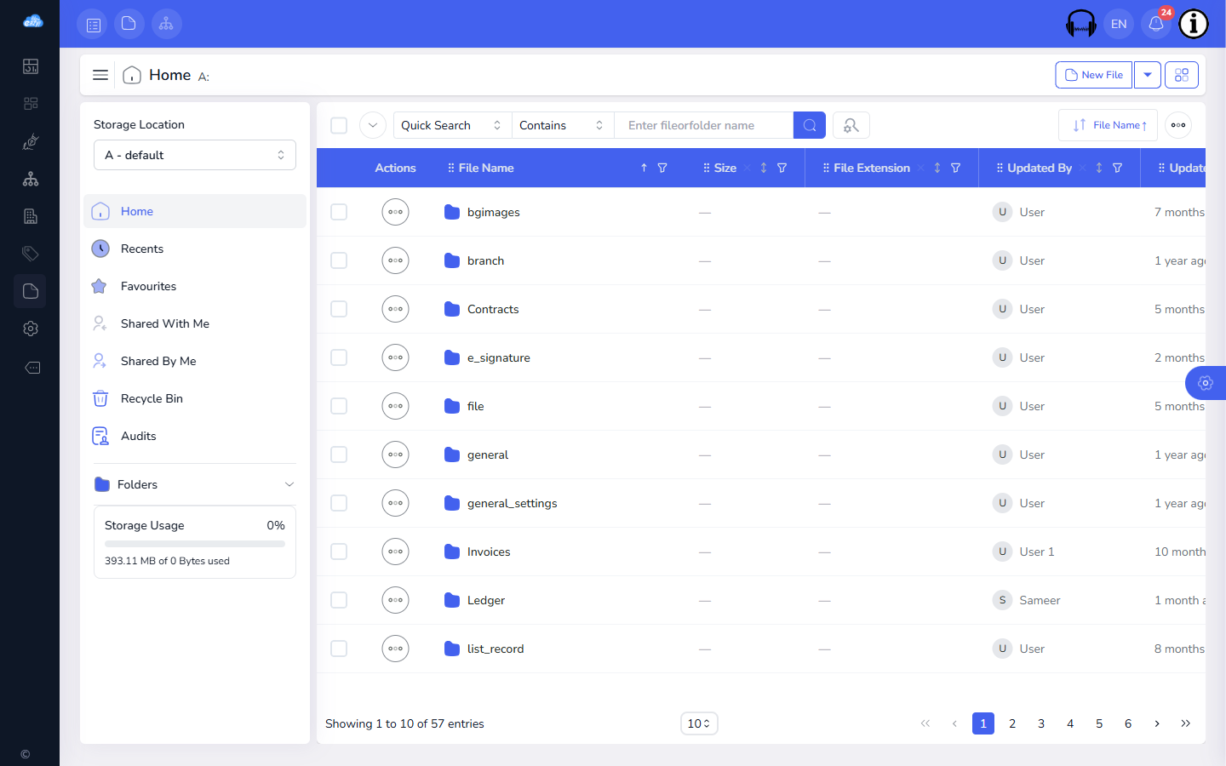
Task: Click the organization tree icon in top bar
Action: coord(166,24)
